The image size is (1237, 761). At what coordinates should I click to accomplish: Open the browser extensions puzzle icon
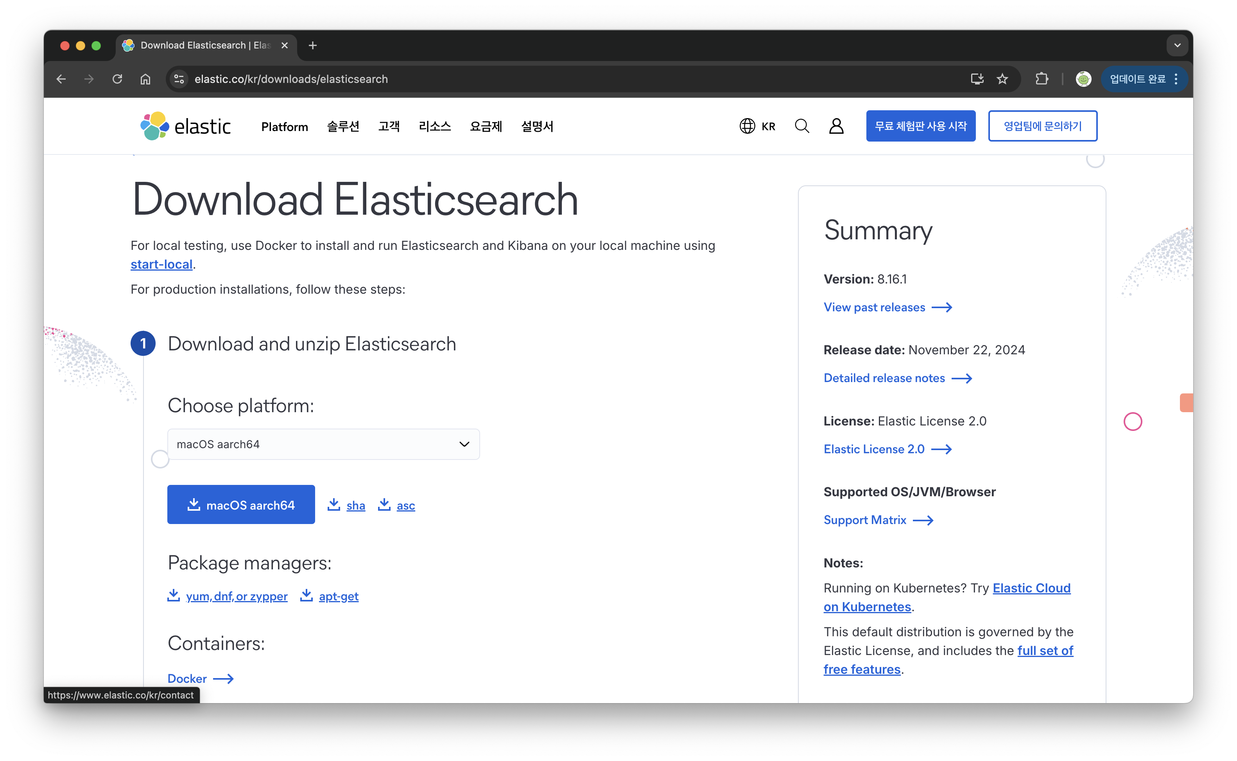1041,79
